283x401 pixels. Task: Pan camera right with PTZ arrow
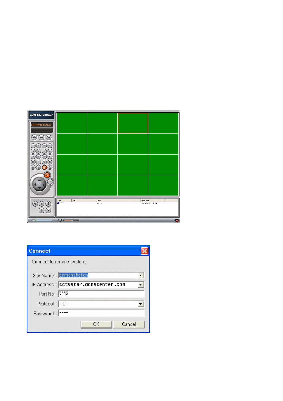[x=43, y=184]
